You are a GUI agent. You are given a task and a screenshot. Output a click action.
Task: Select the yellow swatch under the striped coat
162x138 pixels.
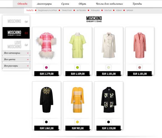77,122
